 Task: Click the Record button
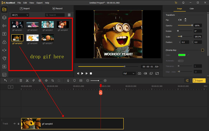58,9
